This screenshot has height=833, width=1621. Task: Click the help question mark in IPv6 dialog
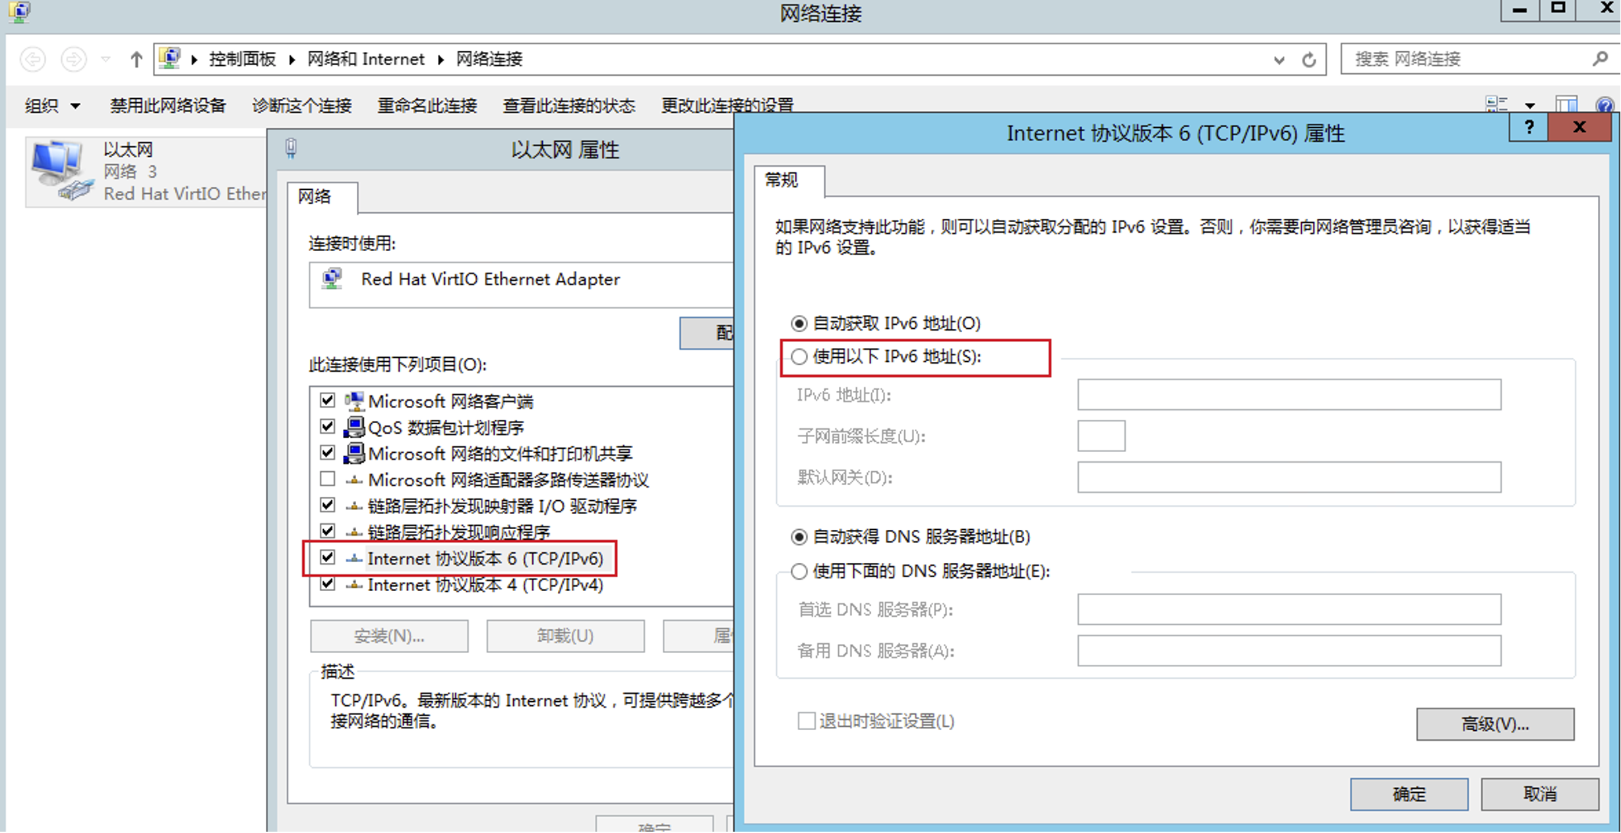click(1529, 128)
